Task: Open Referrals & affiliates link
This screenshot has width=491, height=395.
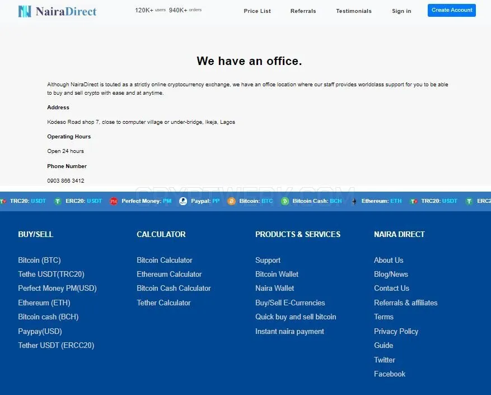Action: (x=405, y=303)
